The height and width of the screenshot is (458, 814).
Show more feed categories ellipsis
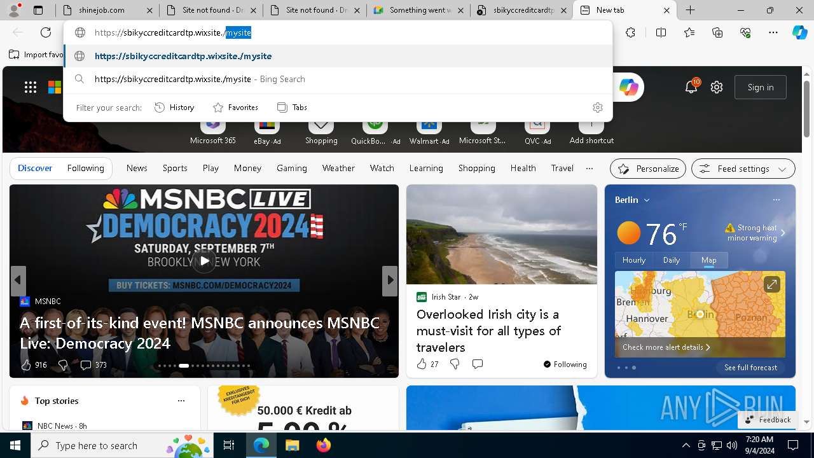[590, 168]
